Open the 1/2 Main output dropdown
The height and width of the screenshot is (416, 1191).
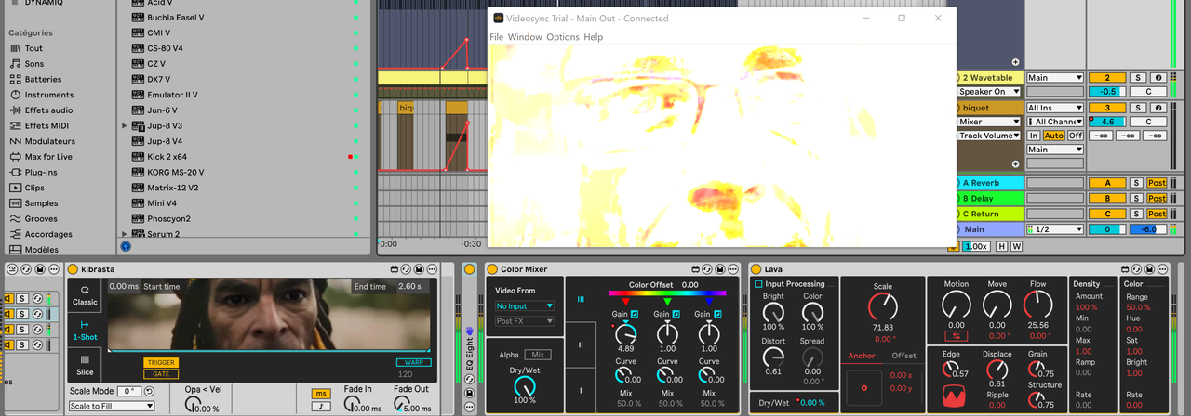(1055, 229)
